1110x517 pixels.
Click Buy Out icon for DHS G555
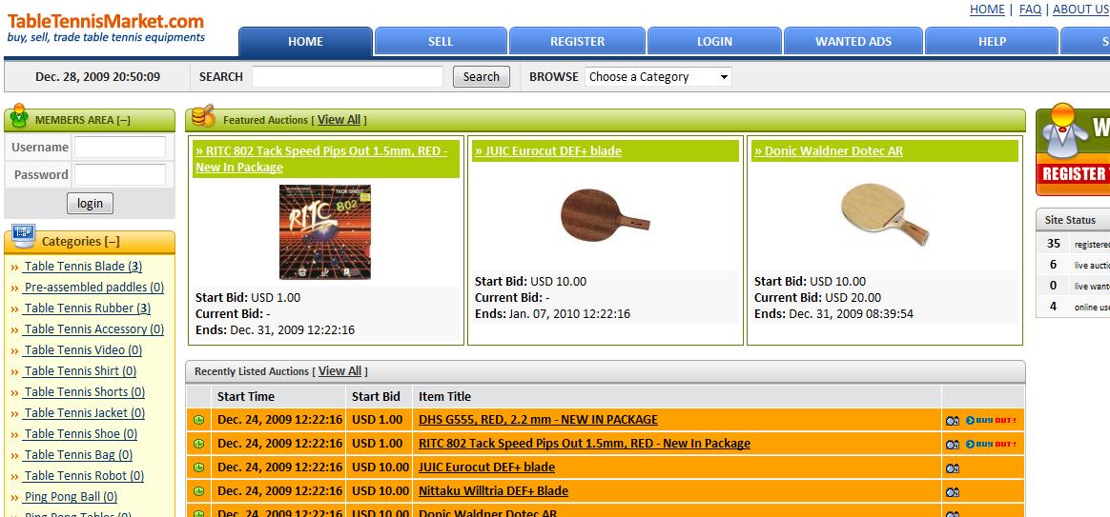pos(991,420)
